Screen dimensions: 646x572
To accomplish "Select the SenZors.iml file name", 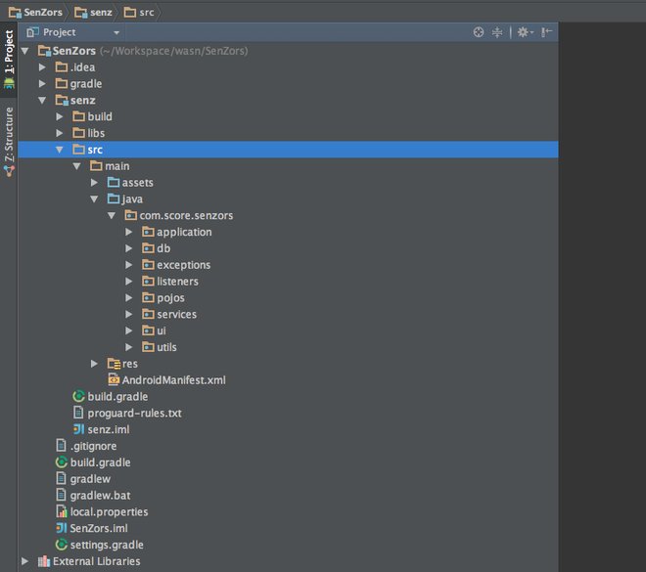I will (x=99, y=528).
